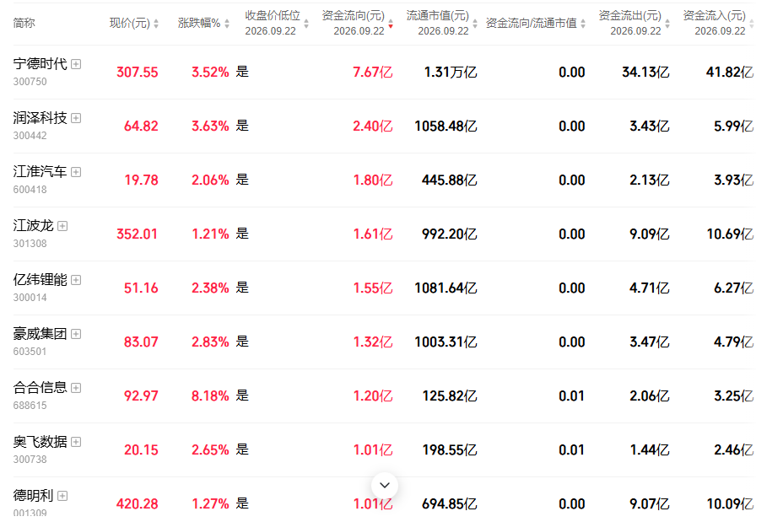Expand more rows with the round chevron button
Viewport: 767px width, 522px height.
click(x=385, y=486)
